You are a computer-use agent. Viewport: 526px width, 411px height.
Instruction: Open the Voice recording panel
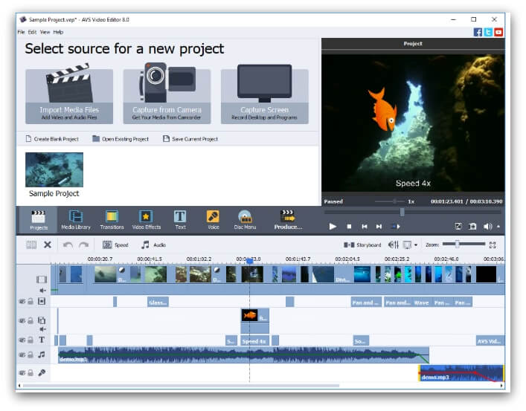(213, 220)
